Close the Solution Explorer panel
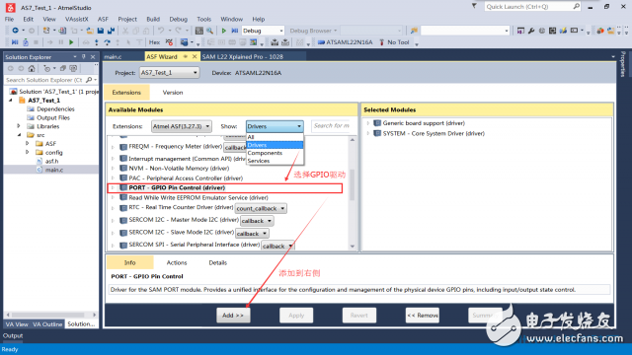 pyautogui.click(x=93, y=57)
